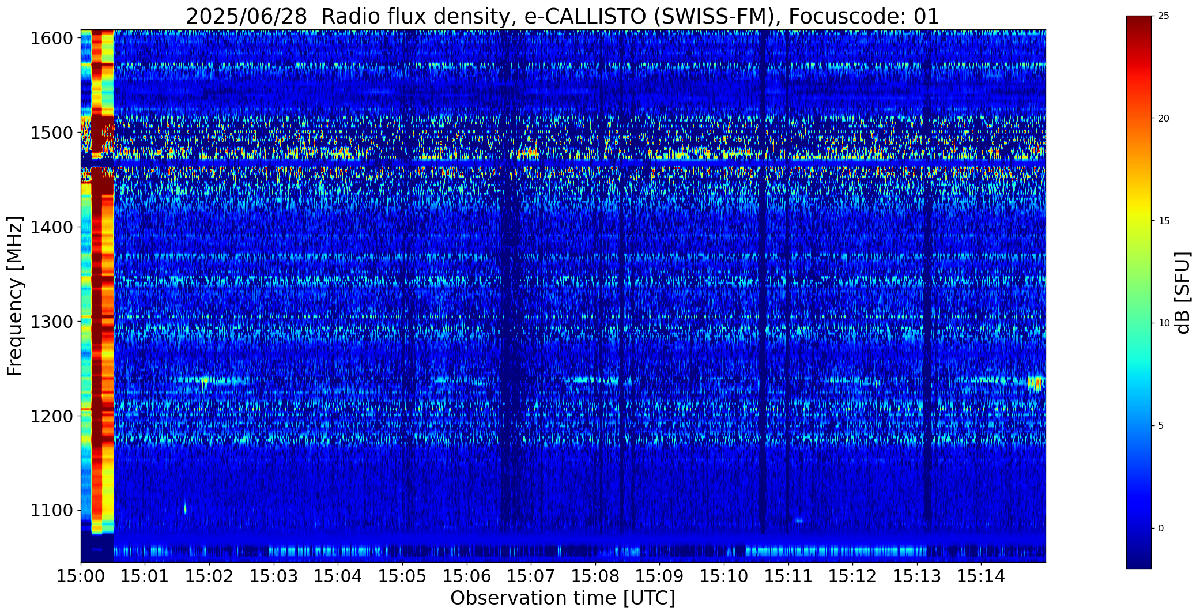Click the 'dB [SFU]' colorbar label
Viewport: 1200px width, 615px height.
point(1183,292)
